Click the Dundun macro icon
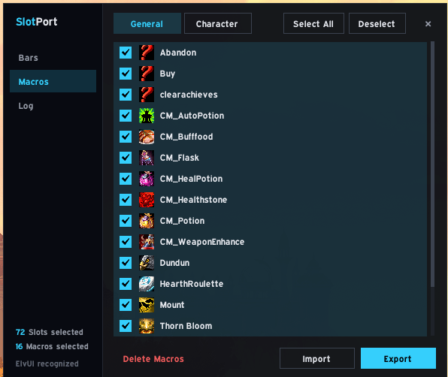448x377 pixels. coord(147,263)
